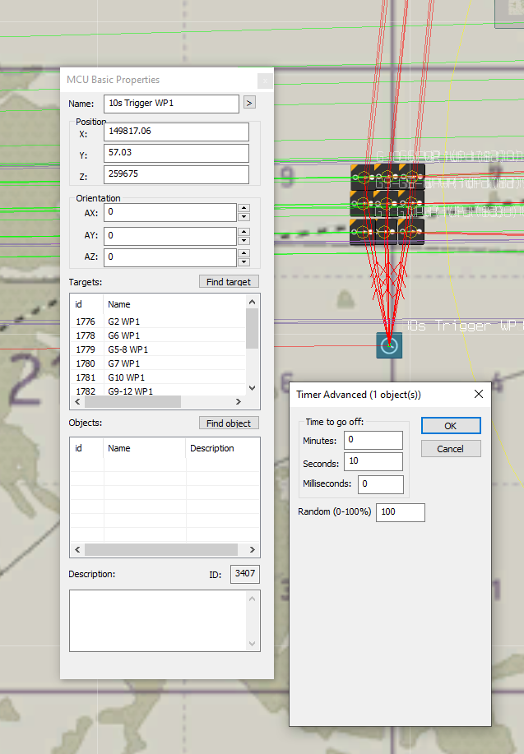The image size is (524, 754).
Task: Pick the bottom-right waypoint icon in the grid
Action: coord(411,232)
